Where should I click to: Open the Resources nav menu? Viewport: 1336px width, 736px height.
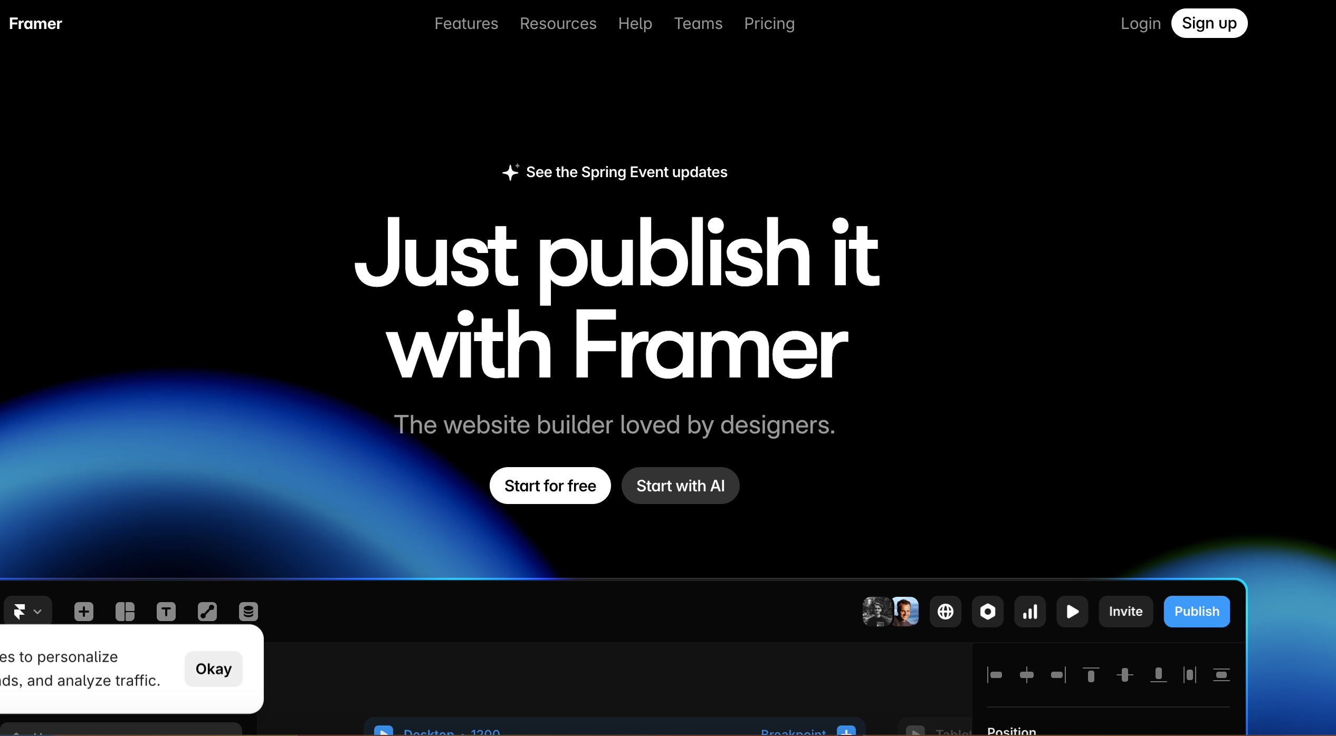558,24
